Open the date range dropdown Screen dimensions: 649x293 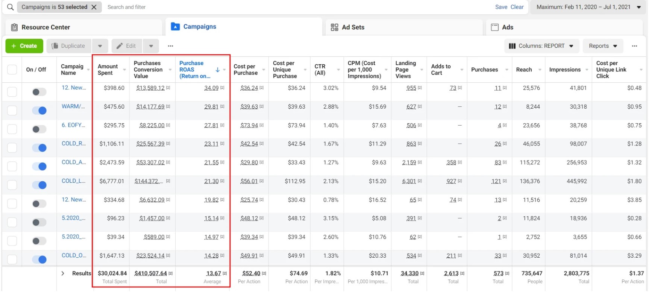click(588, 7)
